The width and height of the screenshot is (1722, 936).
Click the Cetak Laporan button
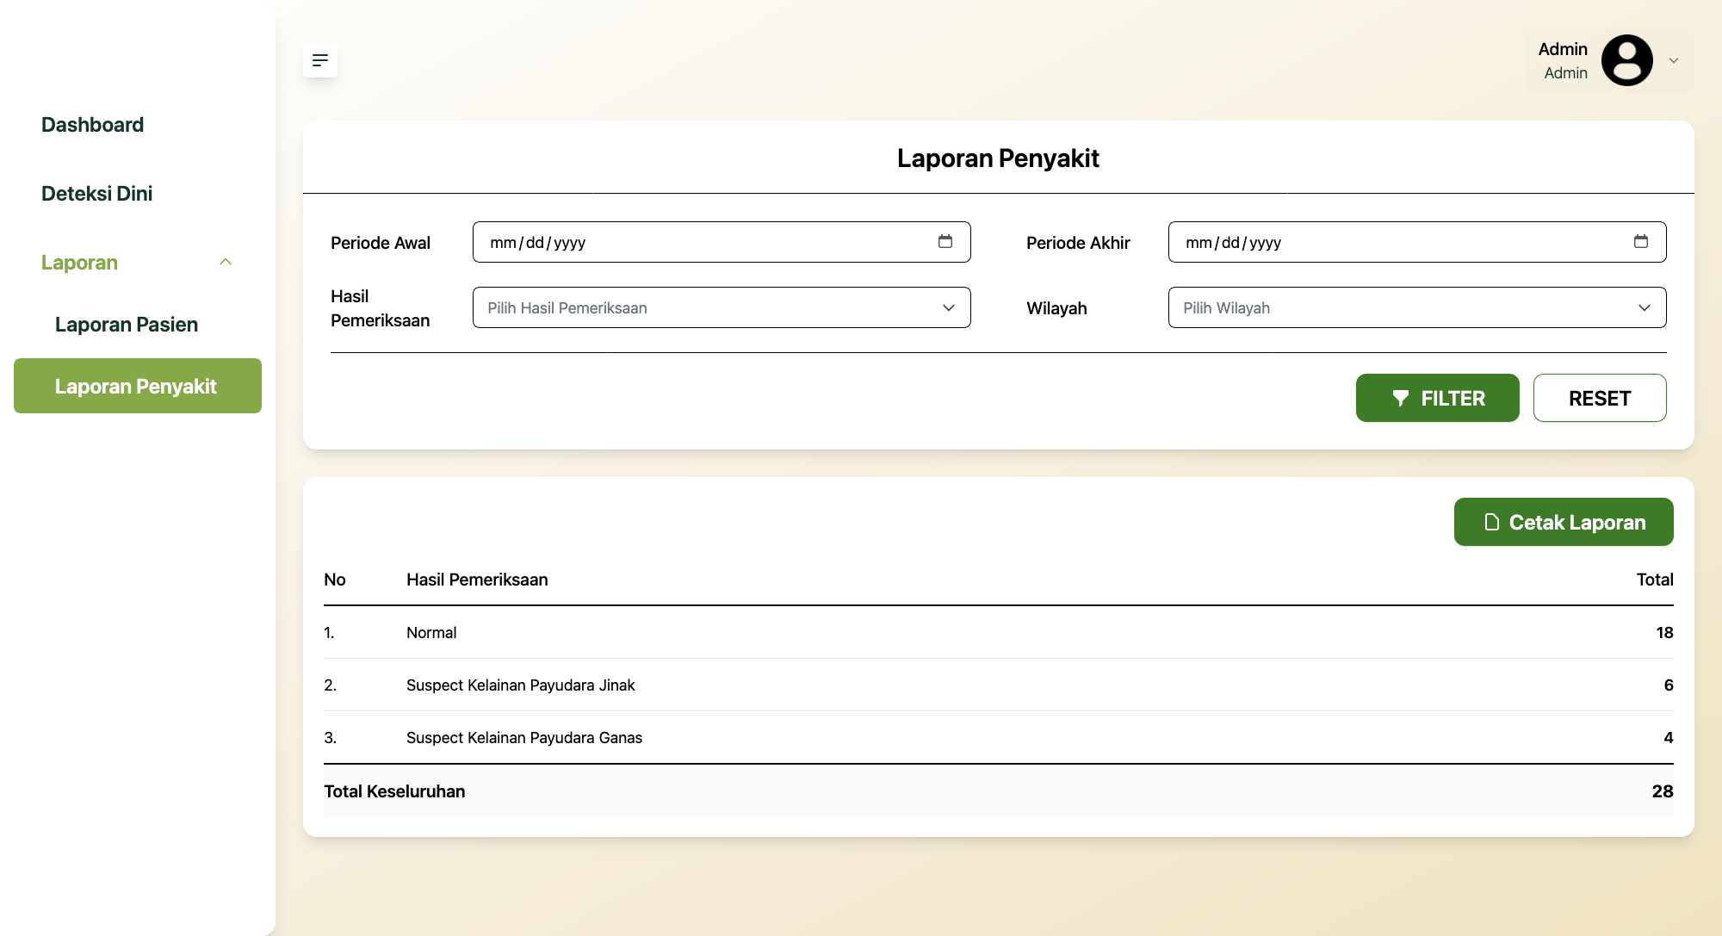tap(1564, 522)
